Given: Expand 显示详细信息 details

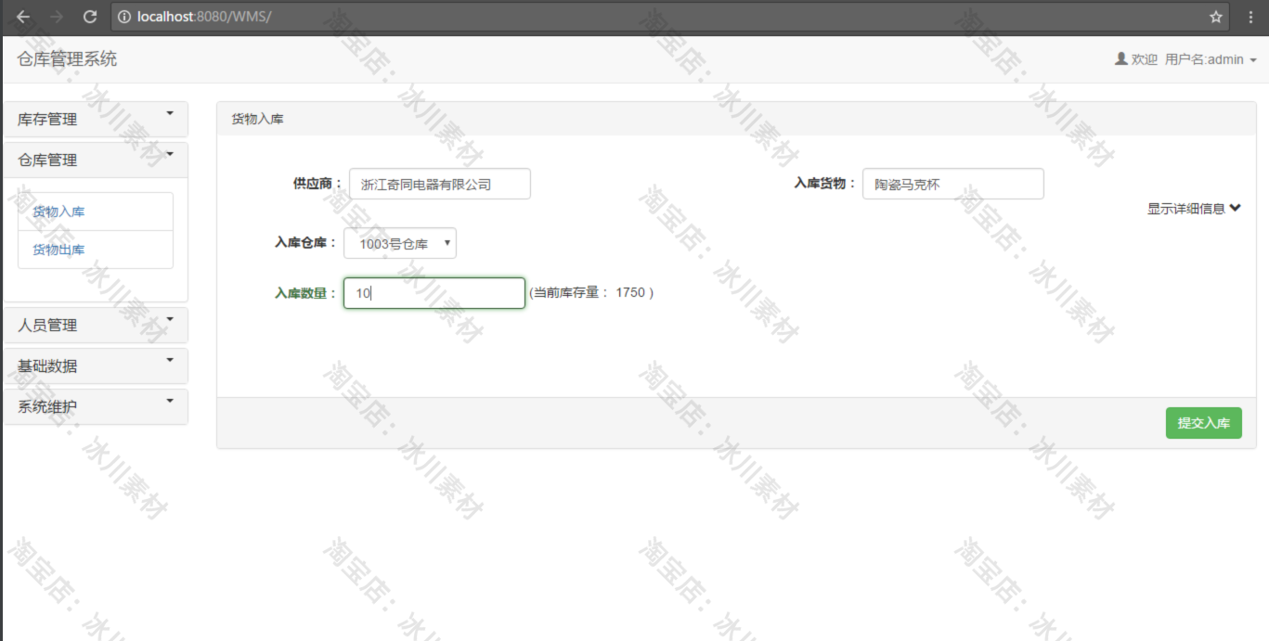Looking at the screenshot, I should (x=1194, y=209).
